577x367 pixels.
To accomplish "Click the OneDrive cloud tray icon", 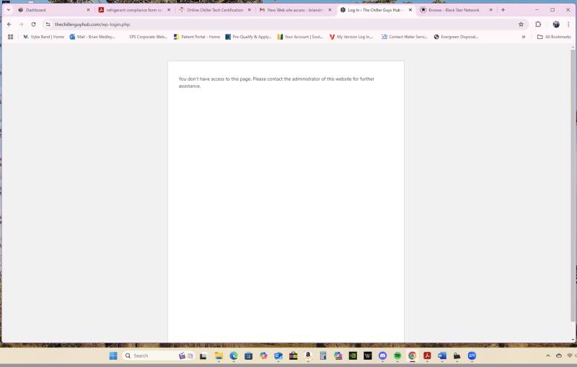I will click(x=558, y=355).
